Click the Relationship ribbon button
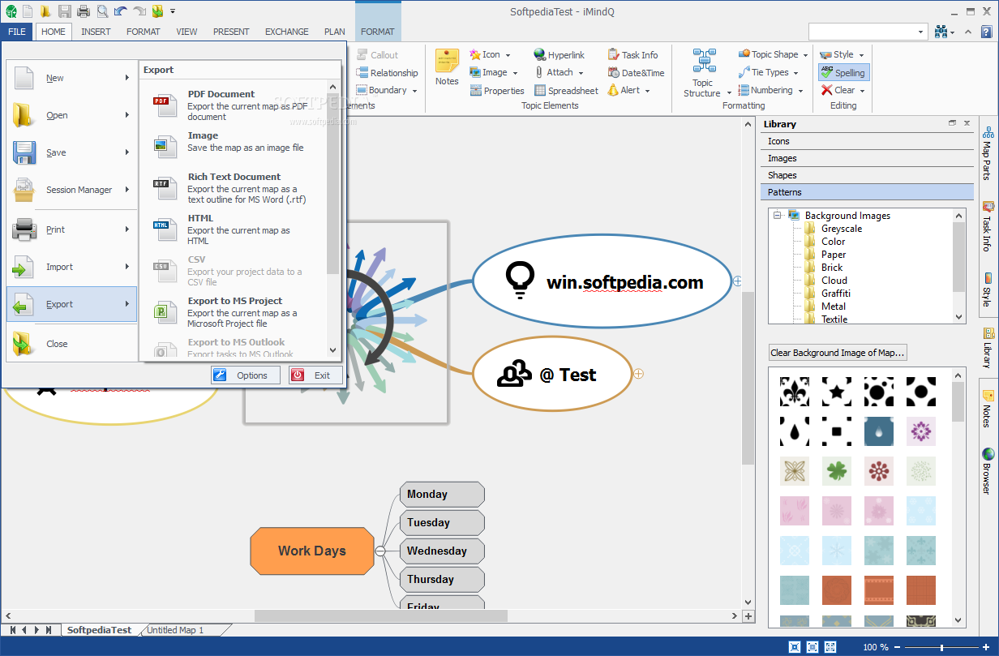Viewport: 999px width, 656px height. coord(387,73)
